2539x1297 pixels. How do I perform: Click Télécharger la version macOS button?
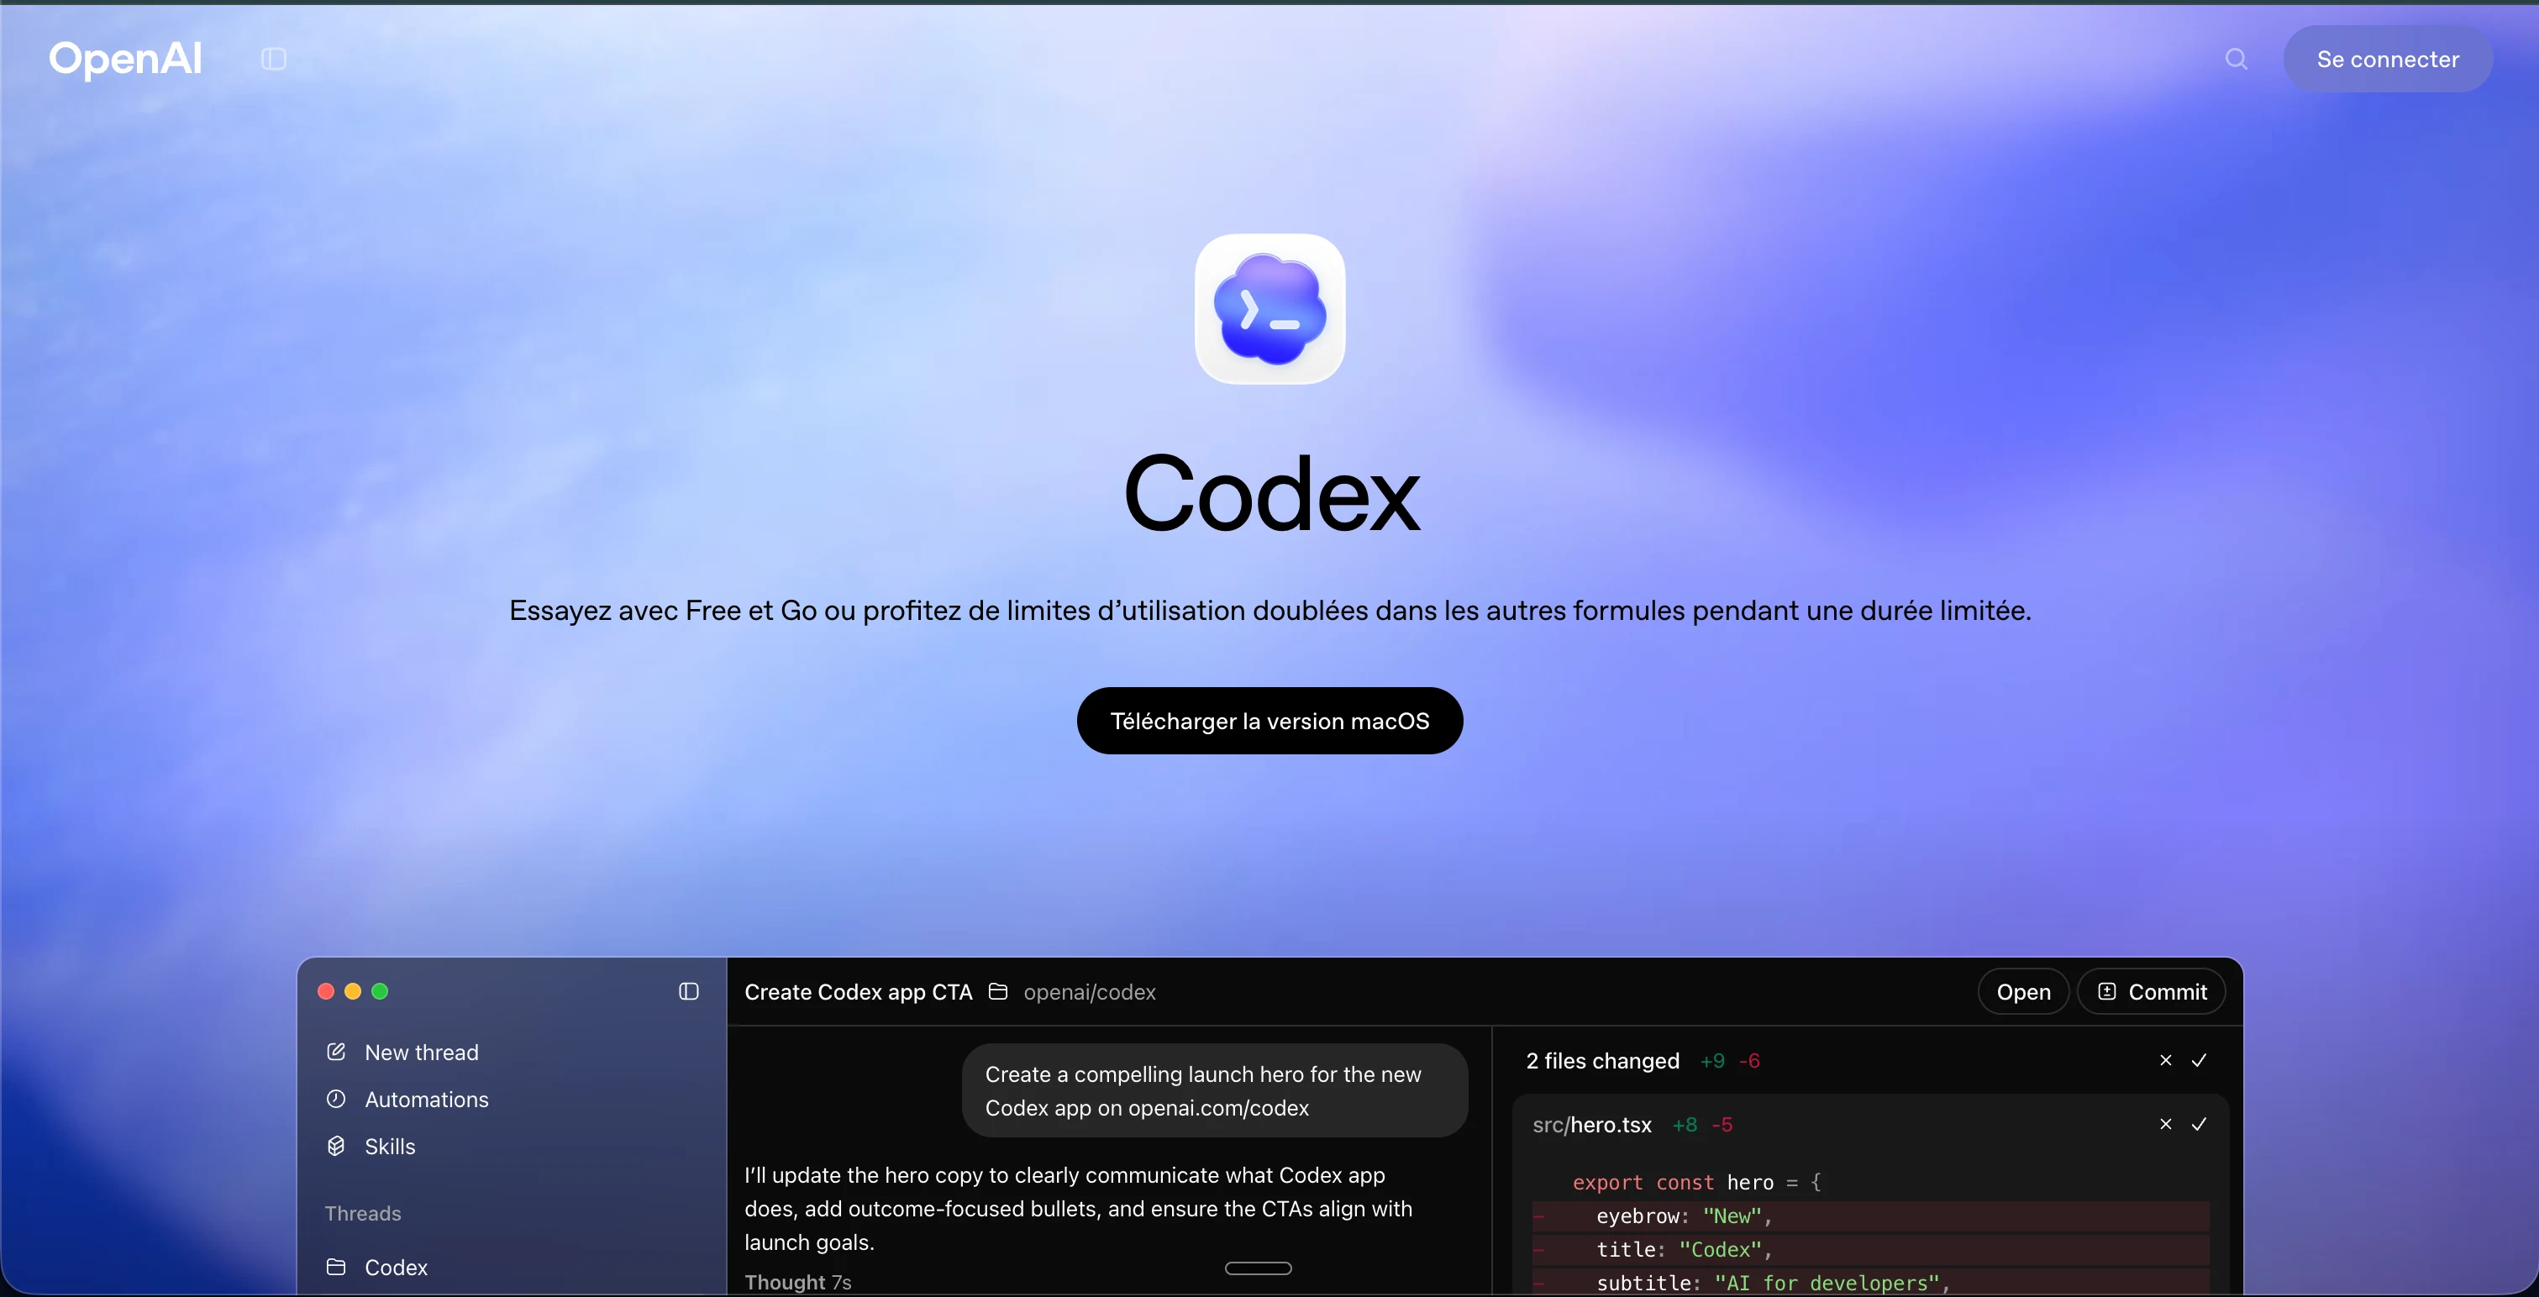[x=1269, y=721]
